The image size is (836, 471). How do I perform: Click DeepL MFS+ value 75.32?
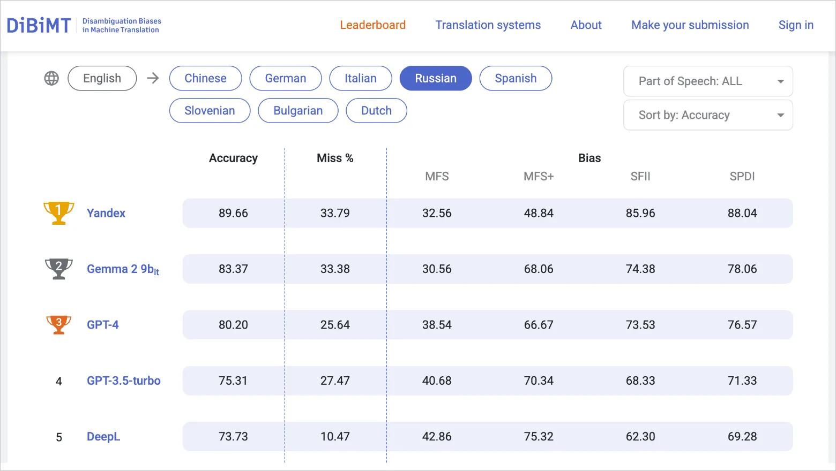click(539, 436)
